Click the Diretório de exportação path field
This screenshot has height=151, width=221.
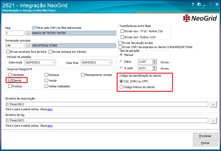click(x=107, y=104)
